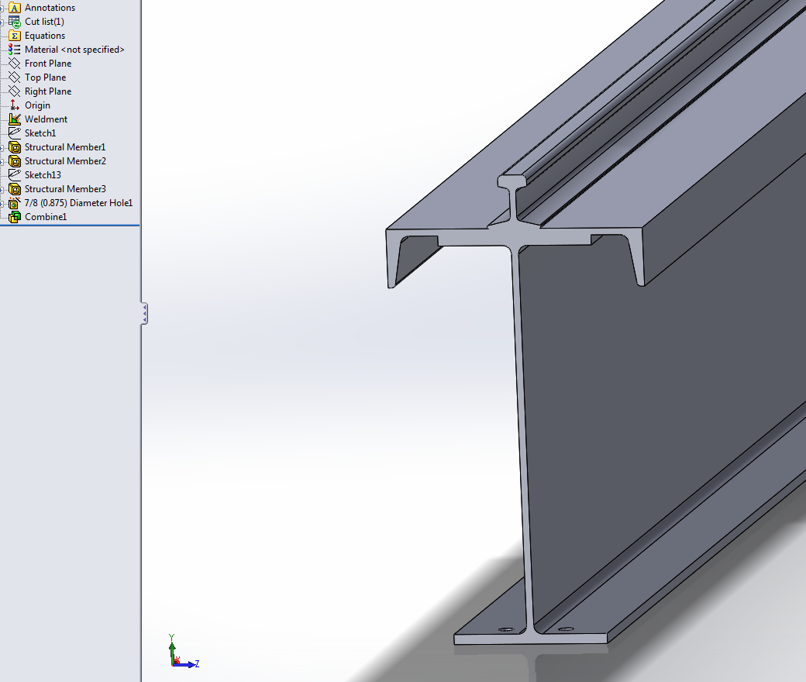The image size is (806, 682).
Task: Select Material <not specified> label
Action: point(74,50)
